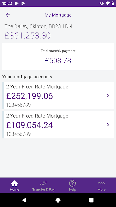This screenshot has height=207, width=116.
Task: Select the Total monthly payment card
Action: pyautogui.click(x=58, y=57)
